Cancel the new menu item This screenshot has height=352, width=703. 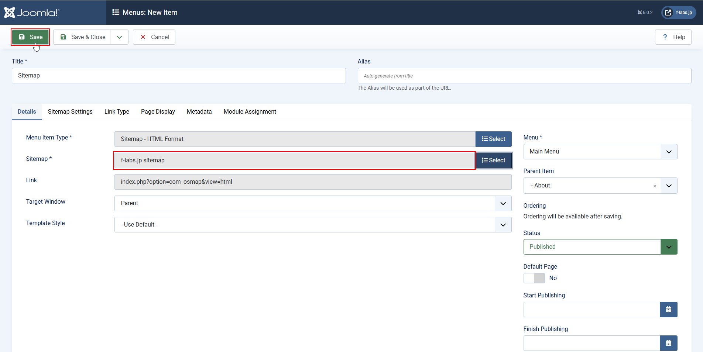[154, 37]
